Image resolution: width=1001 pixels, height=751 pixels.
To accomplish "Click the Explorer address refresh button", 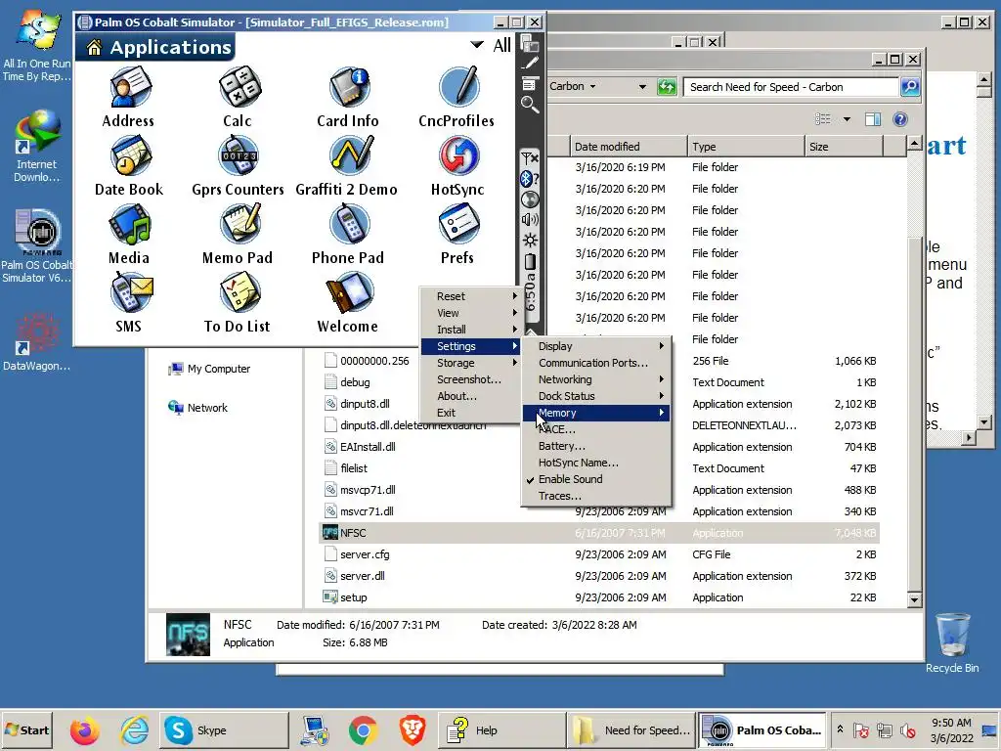I will pyautogui.click(x=667, y=87).
